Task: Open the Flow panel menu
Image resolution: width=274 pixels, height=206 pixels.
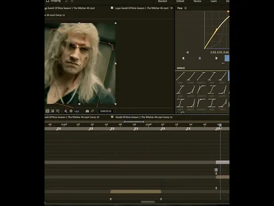Action: (186, 8)
